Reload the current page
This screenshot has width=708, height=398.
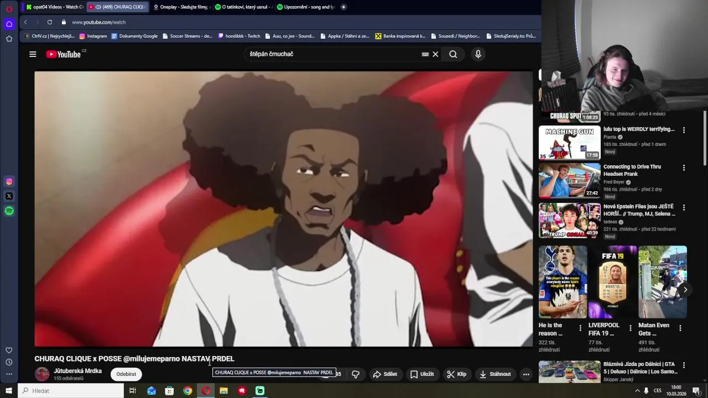49,22
